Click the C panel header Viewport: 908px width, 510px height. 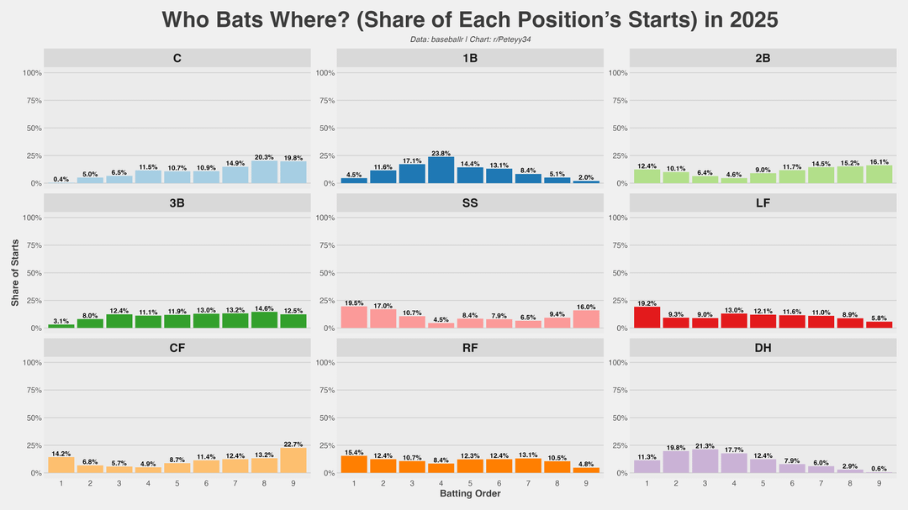point(177,58)
